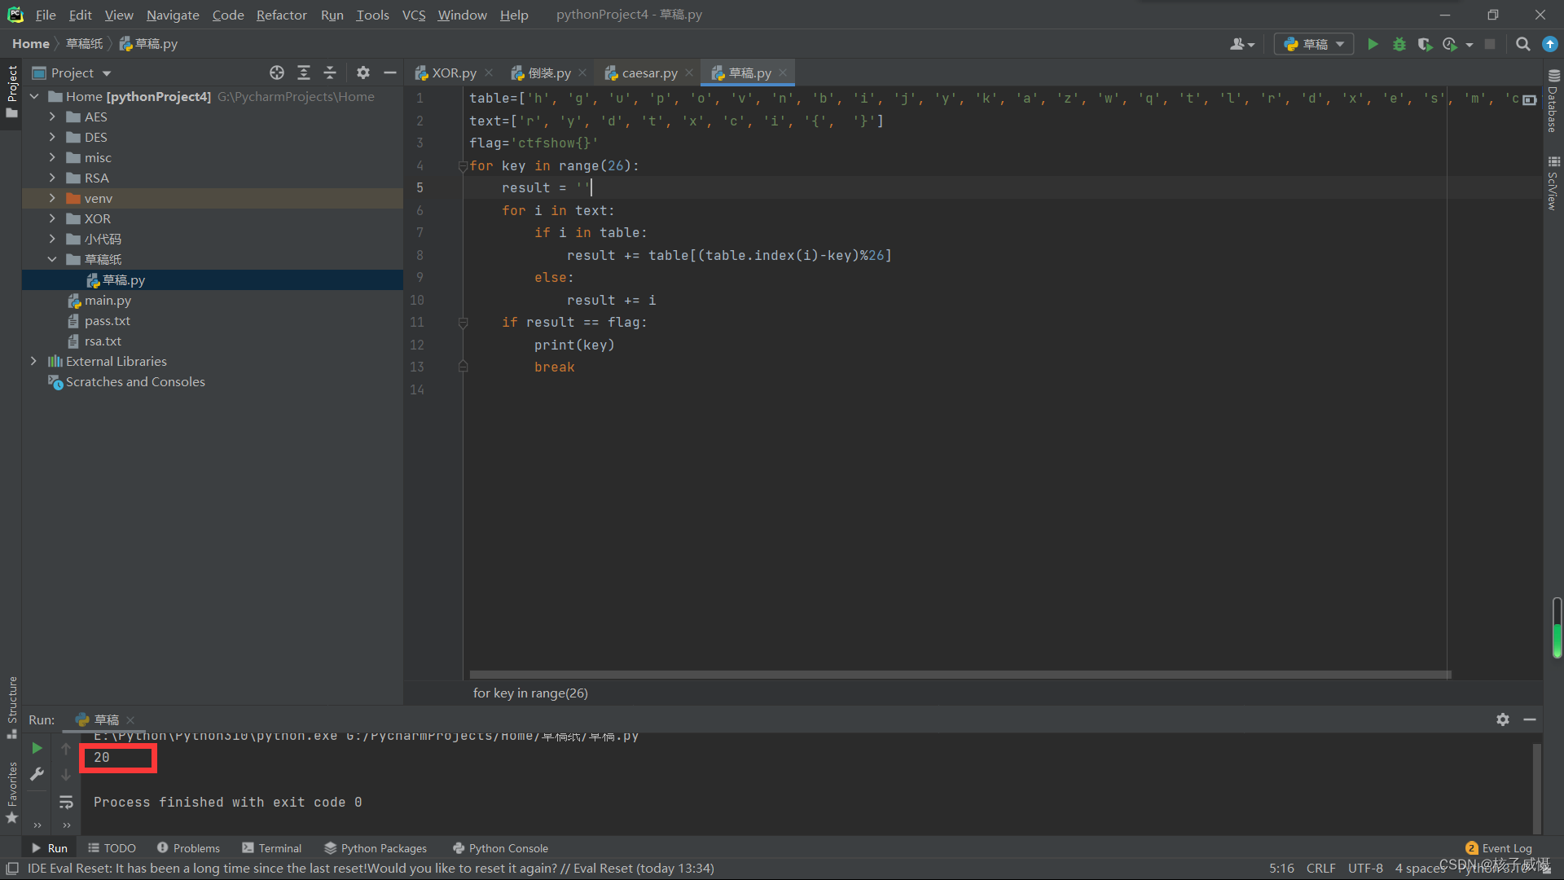Open the Refactor menu

point(281,15)
